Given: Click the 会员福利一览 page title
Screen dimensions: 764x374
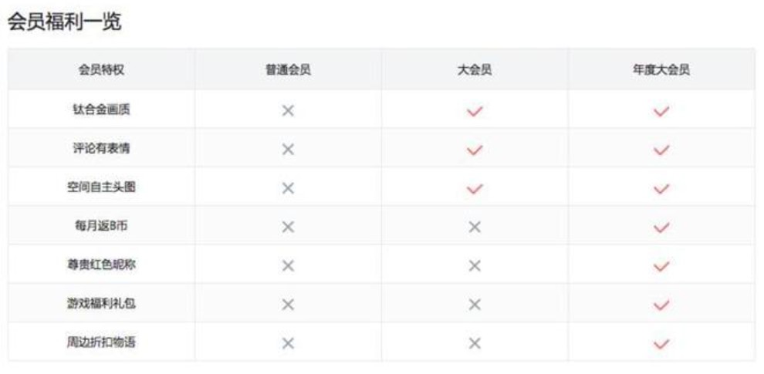Looking at the screenshot, I should (x=64, y=23).
